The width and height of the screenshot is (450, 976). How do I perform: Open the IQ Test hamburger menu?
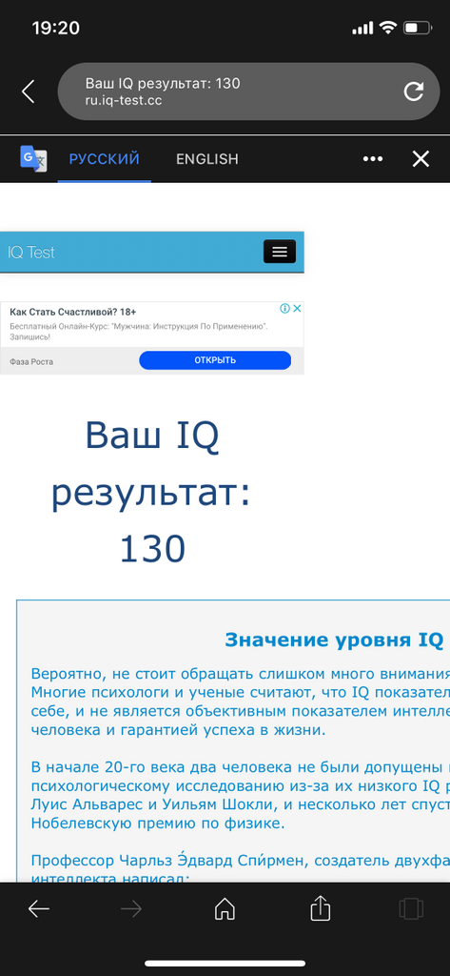(280, 252)
